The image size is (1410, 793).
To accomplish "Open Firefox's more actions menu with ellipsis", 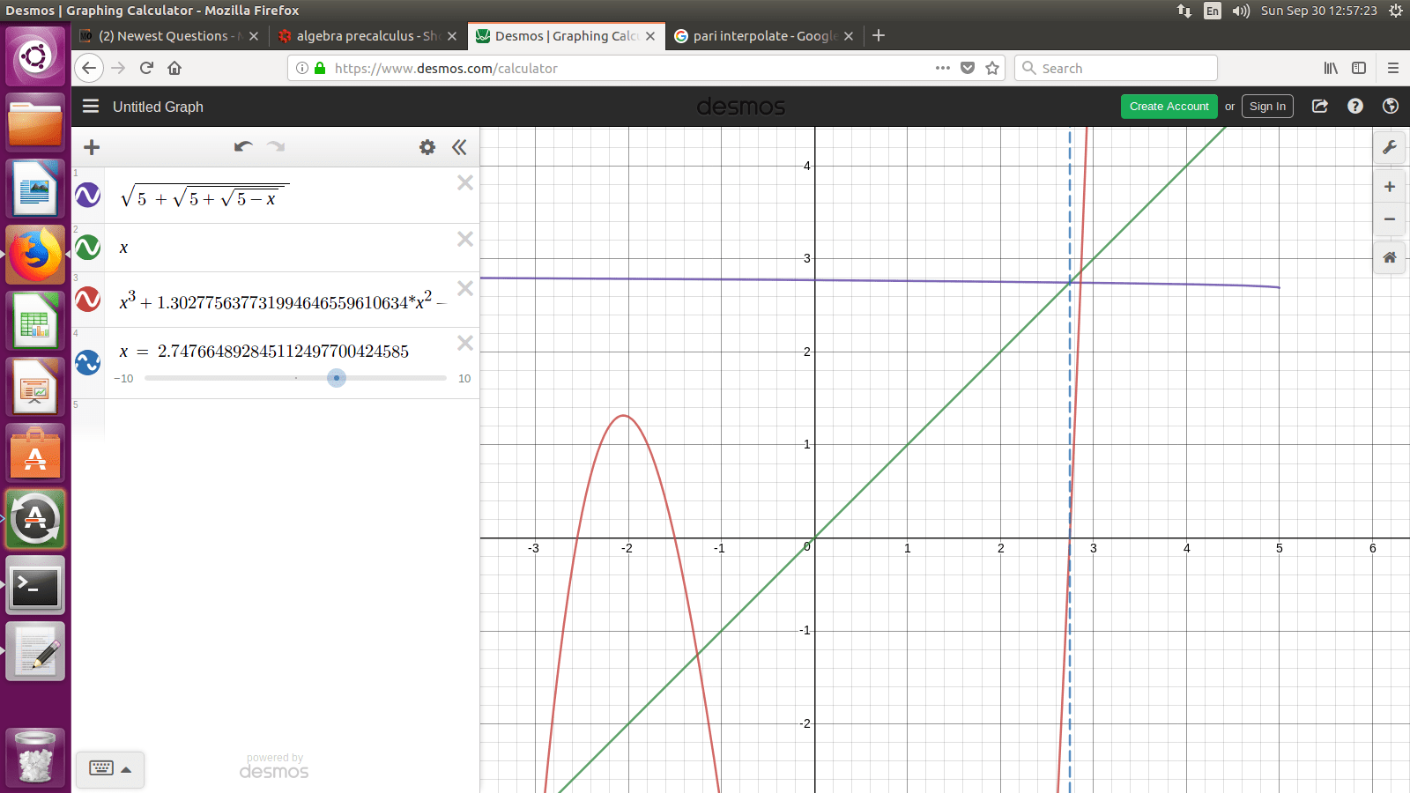I will pyautogui.click(x=942, y=68).
